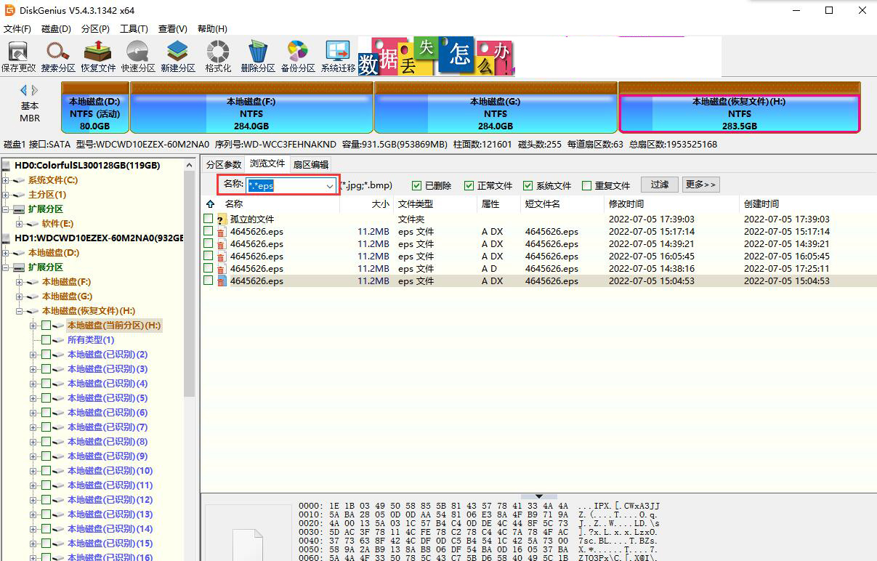The width and height of the screenshot is (877, 561).
Task: Open the Disk (磁盘) menu
Action: 56,29
